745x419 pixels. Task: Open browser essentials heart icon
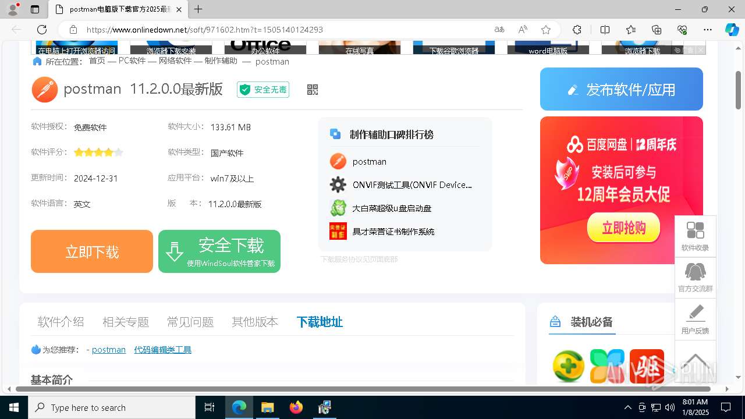click(x=682, y=30)
